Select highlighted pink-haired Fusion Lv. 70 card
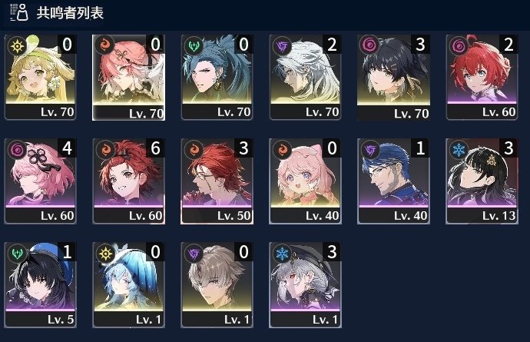The image size is (530, 342). point(129,78)
